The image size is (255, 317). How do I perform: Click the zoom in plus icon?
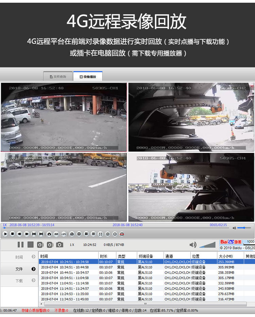107,234
